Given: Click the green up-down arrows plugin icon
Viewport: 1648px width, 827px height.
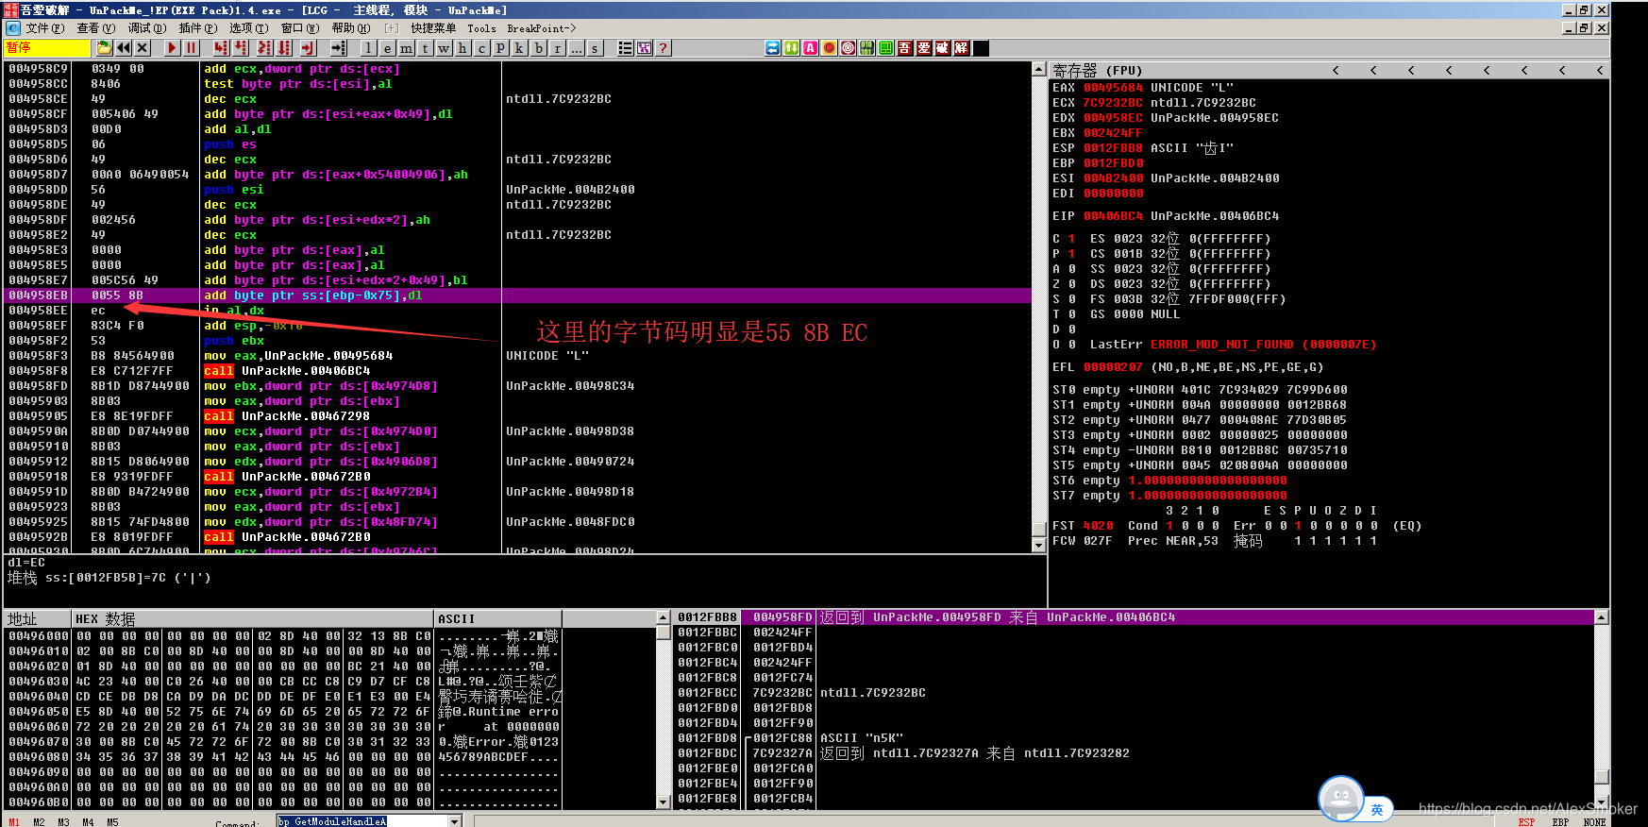Looking at the screenshot, I should [791, 48].
